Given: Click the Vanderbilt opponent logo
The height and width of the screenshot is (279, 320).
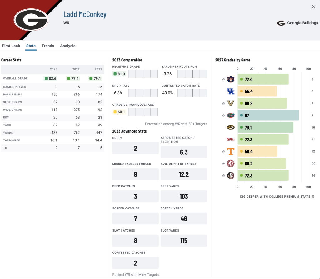Looking at the screenshot, I should (231, 103).
